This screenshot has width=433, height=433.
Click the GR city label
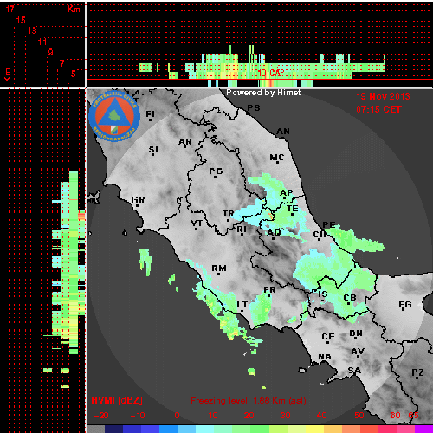click(x=138, y=200)
